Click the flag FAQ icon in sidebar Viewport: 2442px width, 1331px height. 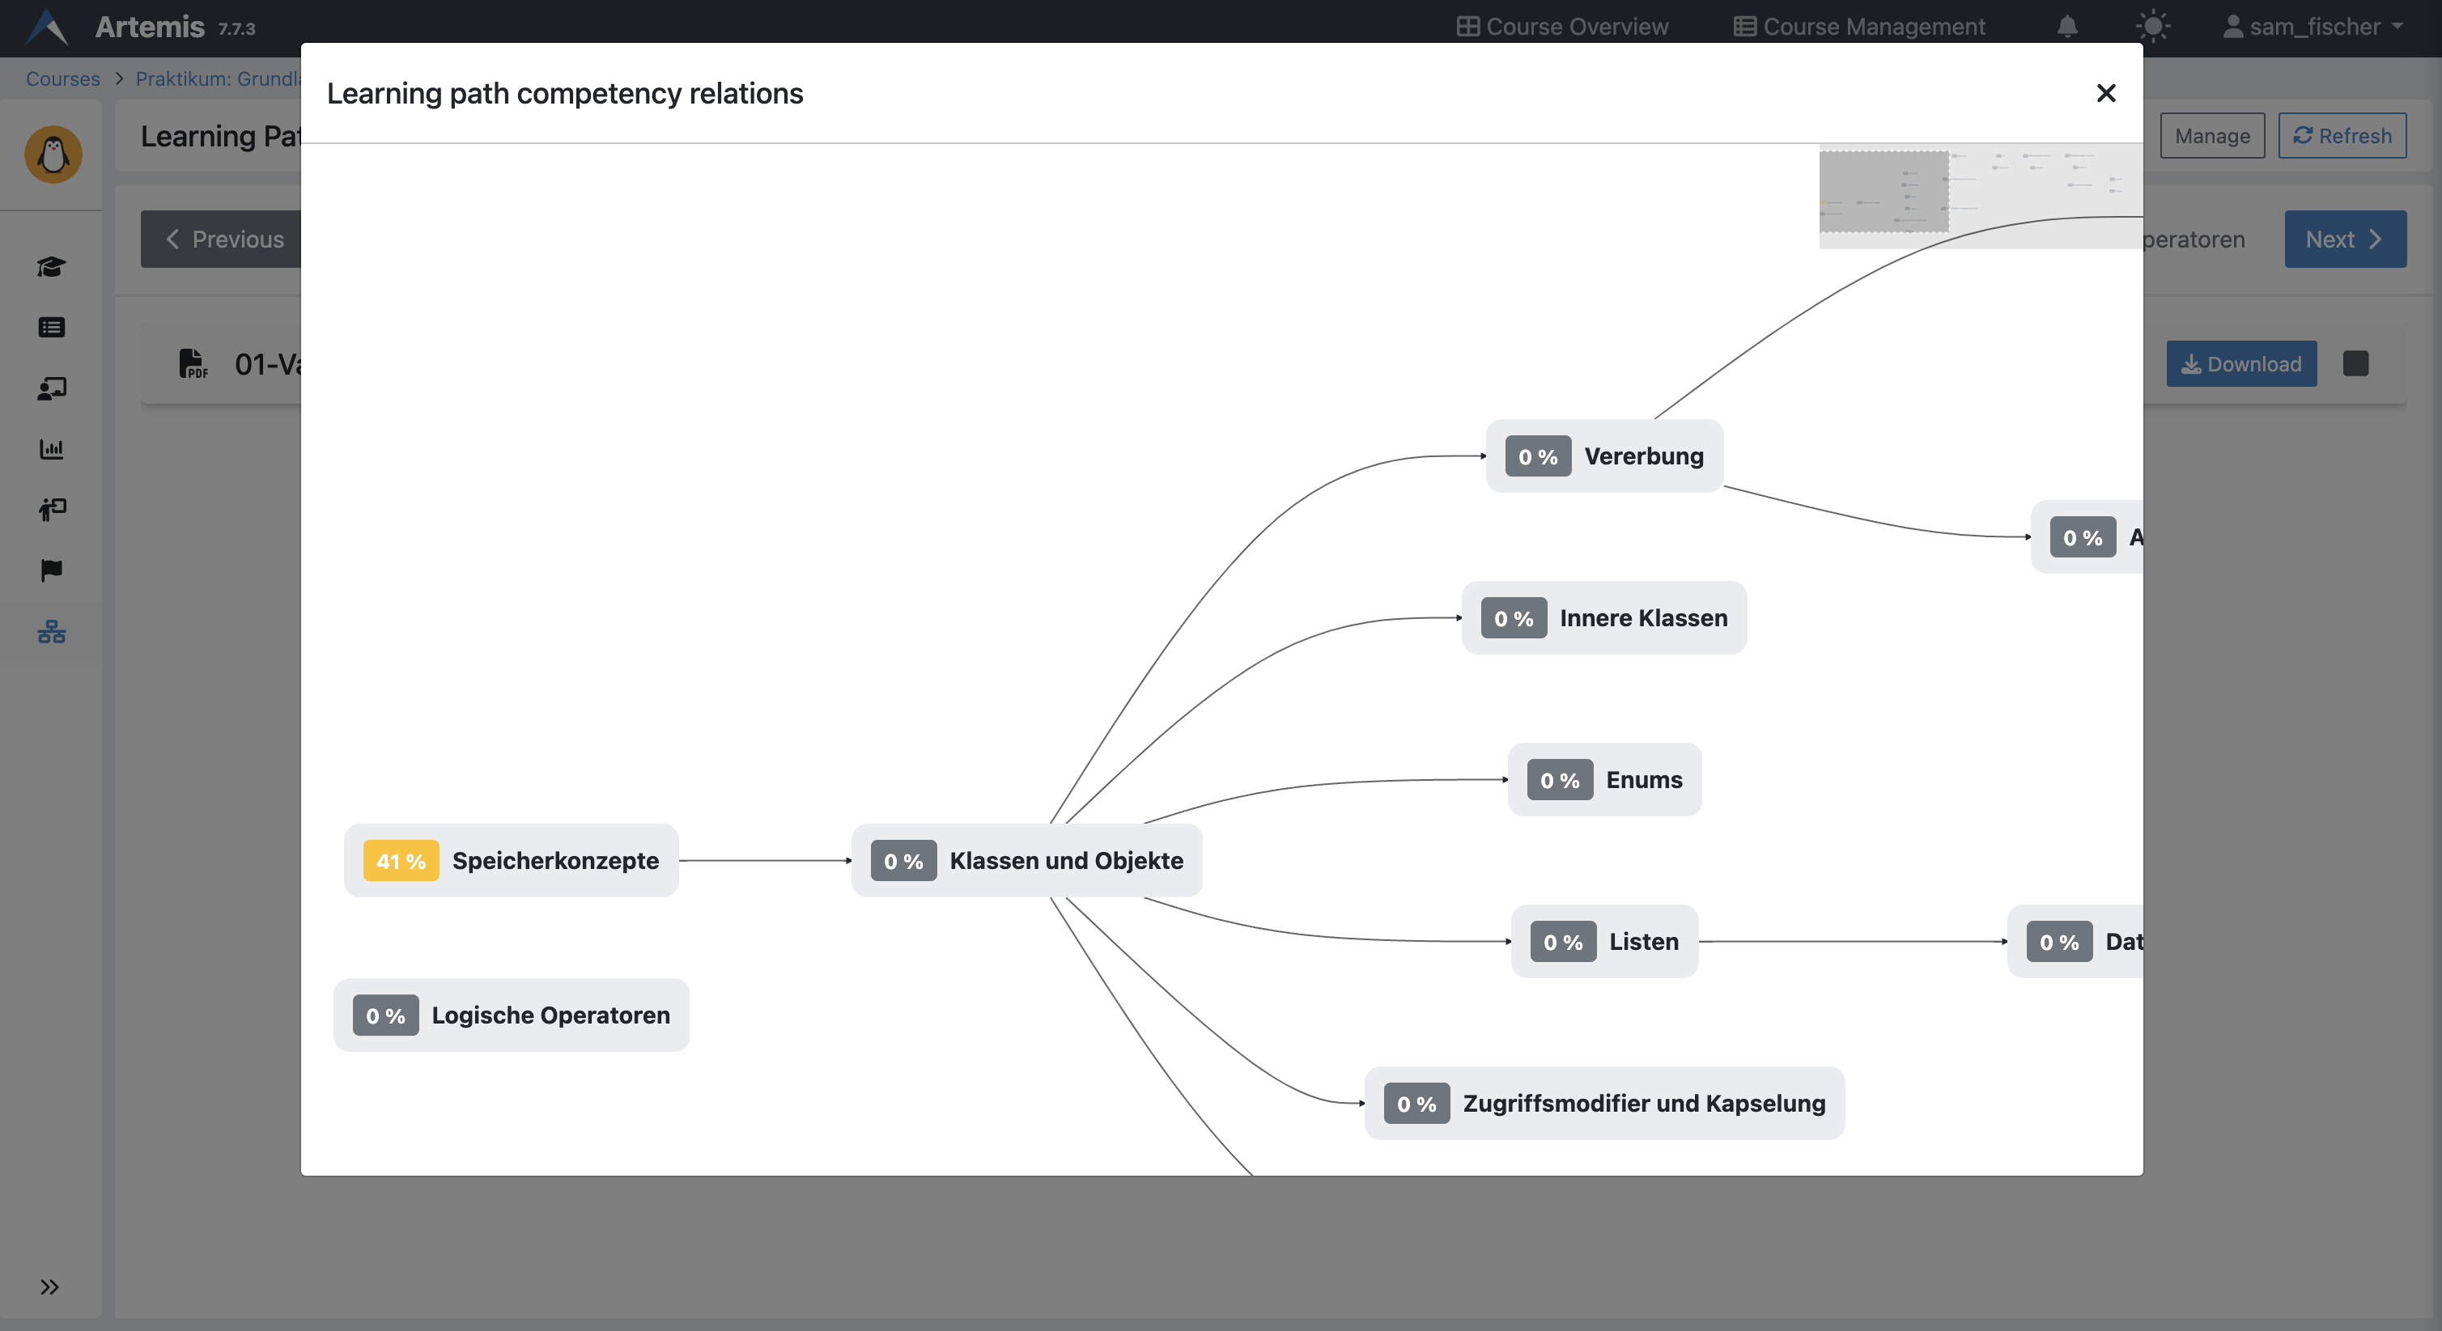coord(52,570)
